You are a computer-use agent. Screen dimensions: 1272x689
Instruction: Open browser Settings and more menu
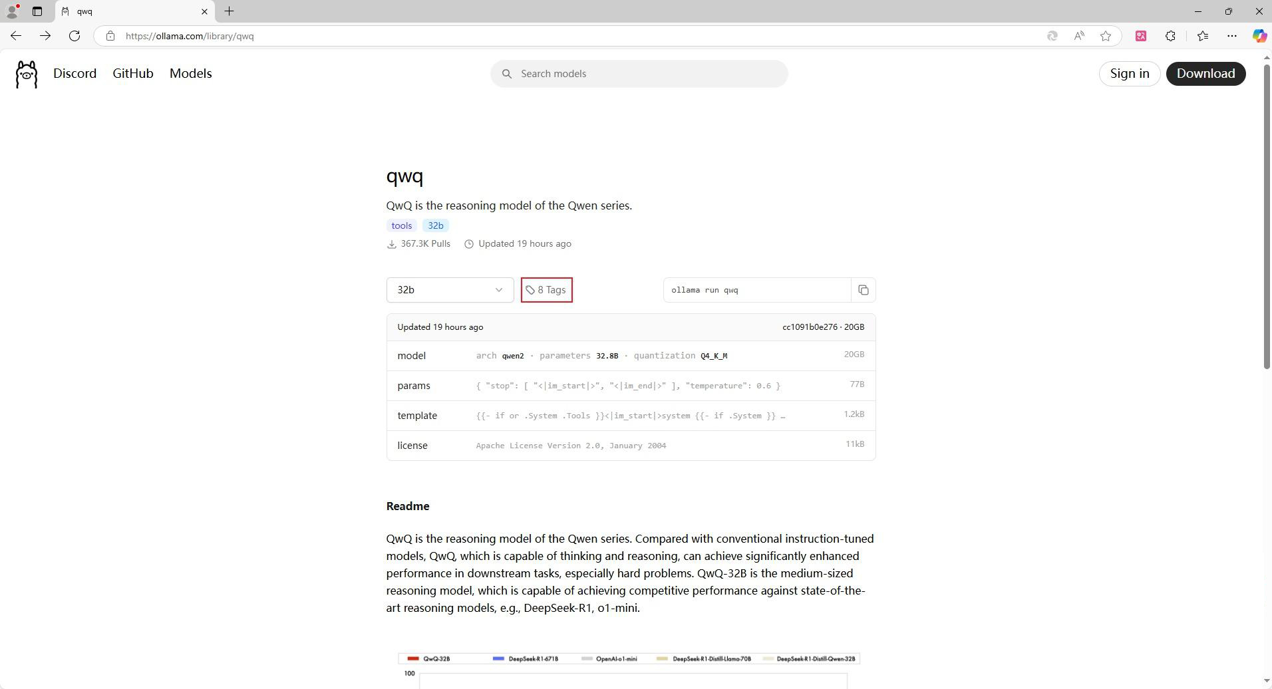pos(1232,36)
